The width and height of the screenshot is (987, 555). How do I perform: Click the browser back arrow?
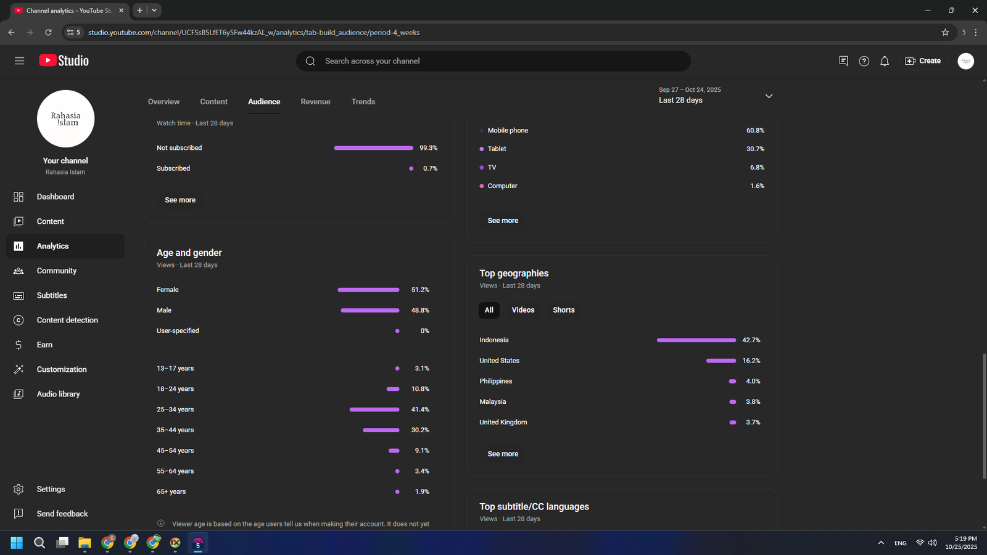pos(11,32)
